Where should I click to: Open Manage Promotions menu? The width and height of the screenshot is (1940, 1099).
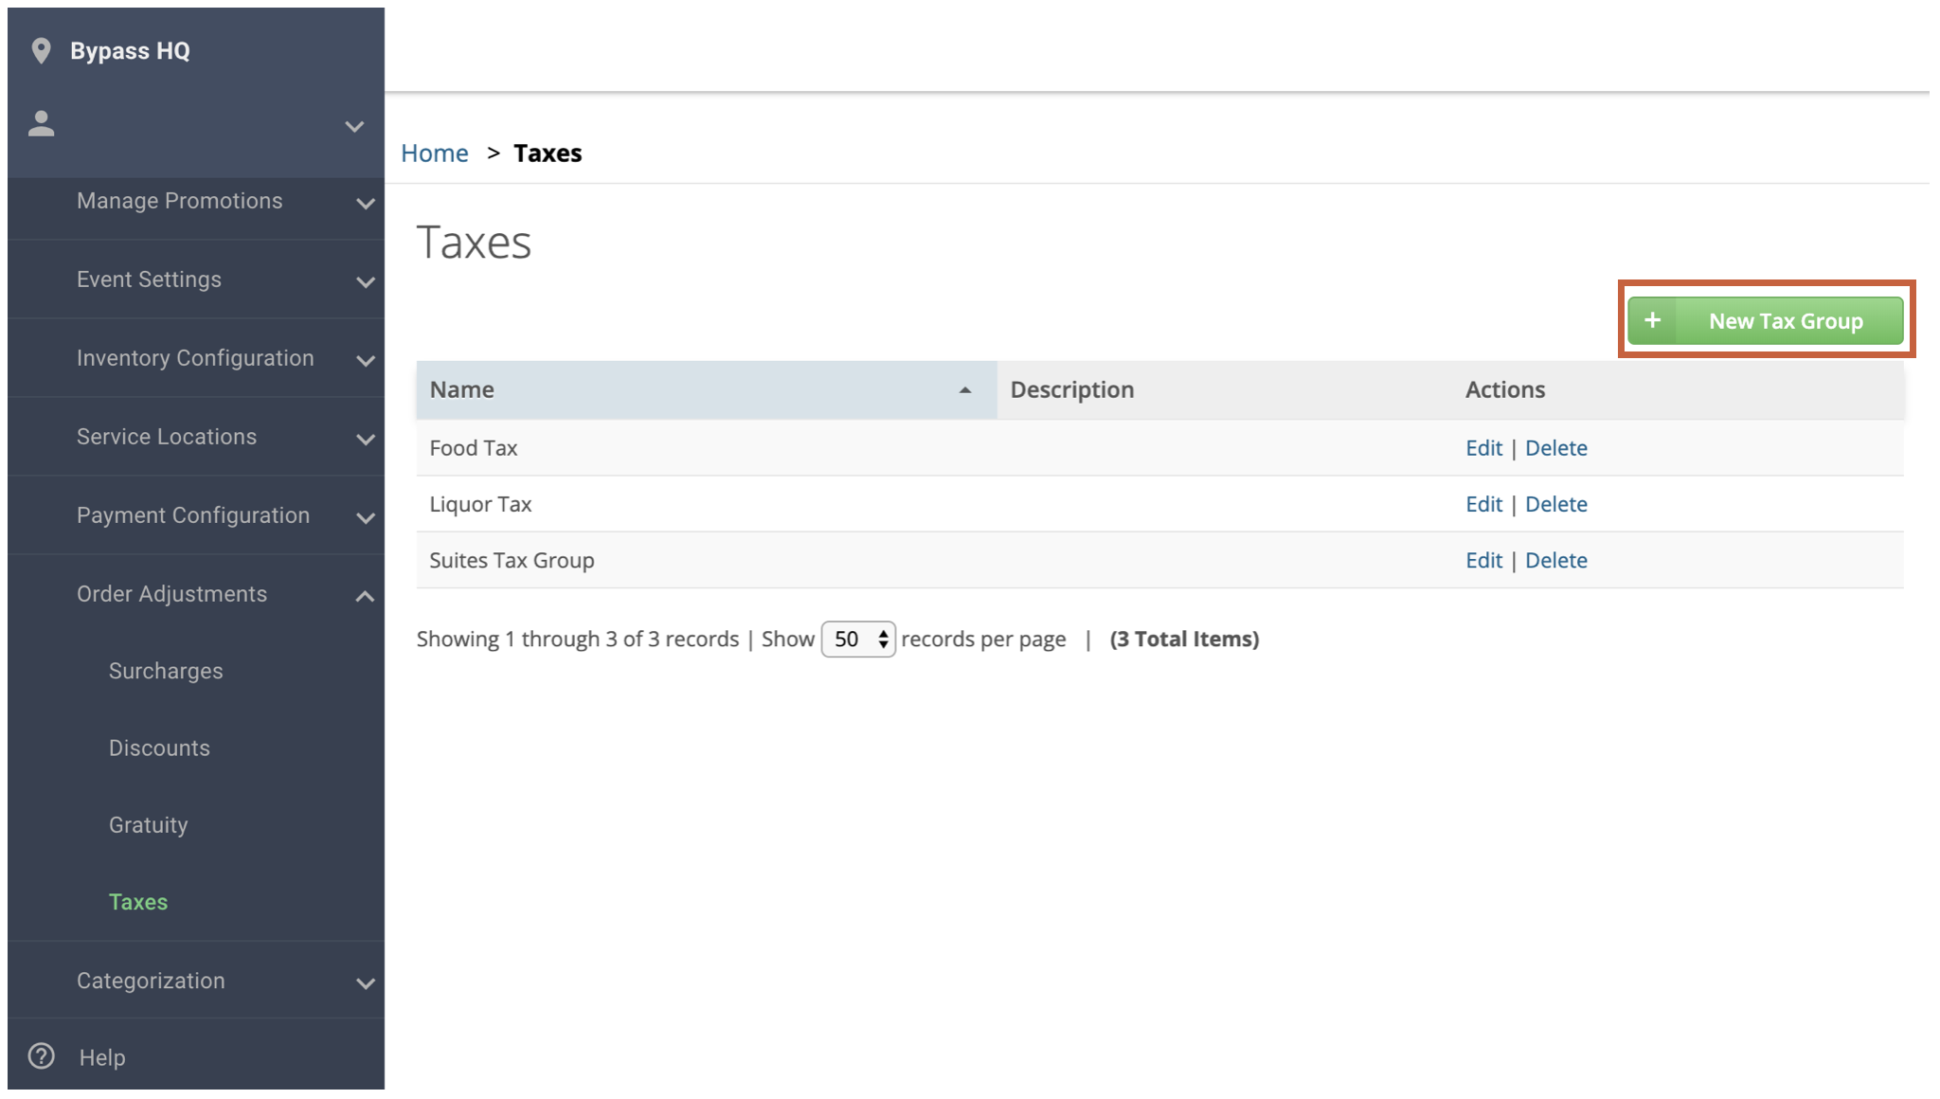(196, 201)
